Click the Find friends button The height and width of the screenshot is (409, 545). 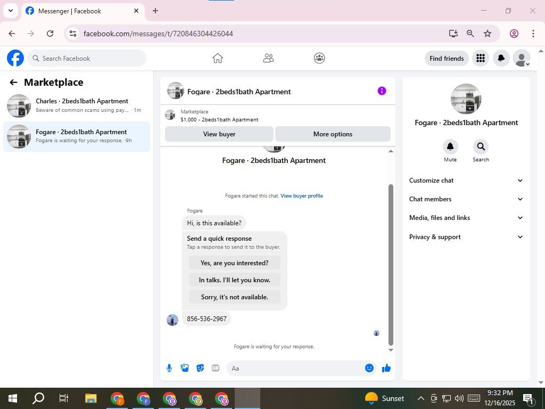point(447,58)
